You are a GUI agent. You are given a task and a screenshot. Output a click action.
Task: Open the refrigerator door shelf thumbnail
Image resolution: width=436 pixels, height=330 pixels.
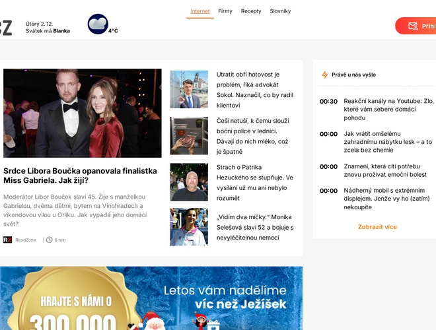(x=189, y=136)
